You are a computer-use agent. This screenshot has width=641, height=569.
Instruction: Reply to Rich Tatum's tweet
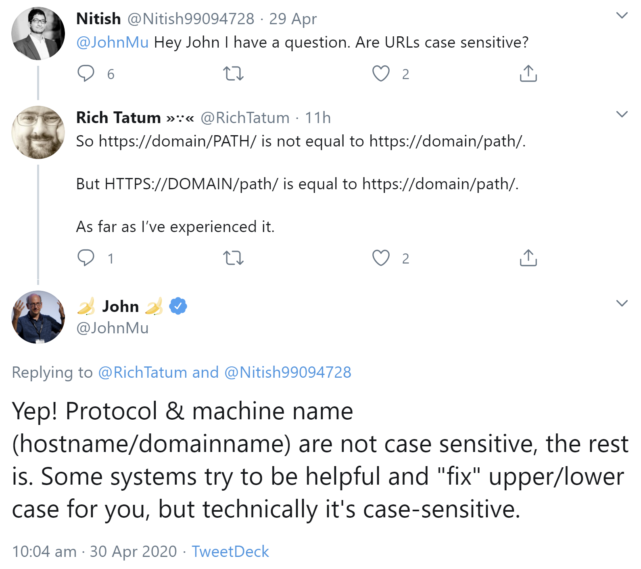point(86,258)
